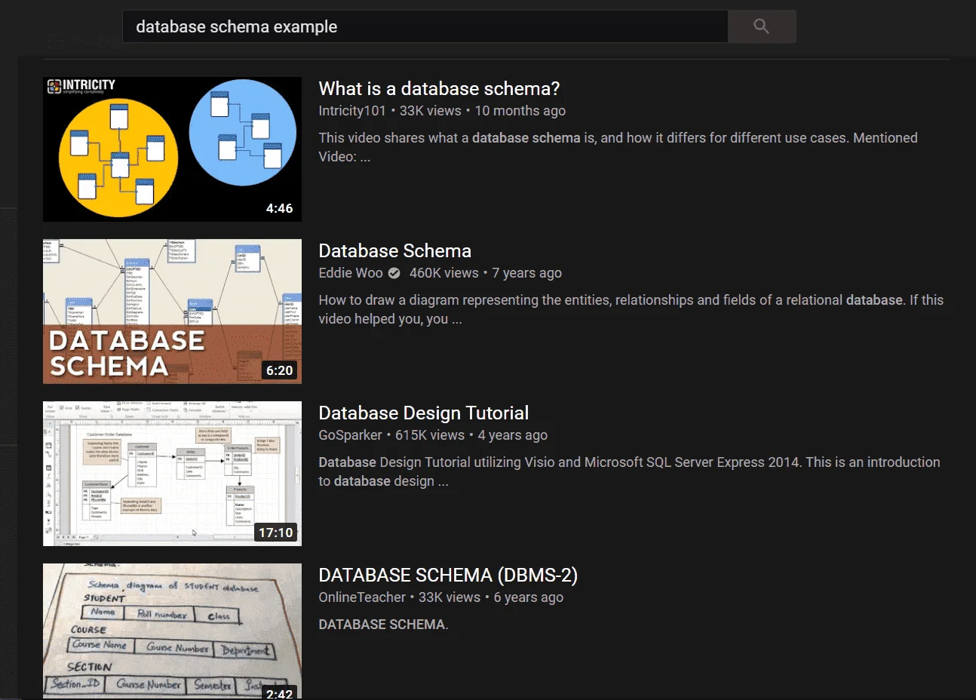Viewport: 976px width, 700px height.
Task: Click the 6:20 duration badge
Action: (x=279, y=370)
